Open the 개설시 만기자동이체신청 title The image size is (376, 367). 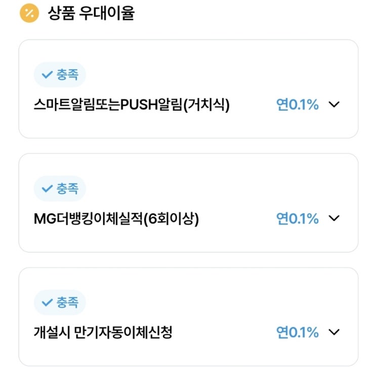click(x=103, y=333)
